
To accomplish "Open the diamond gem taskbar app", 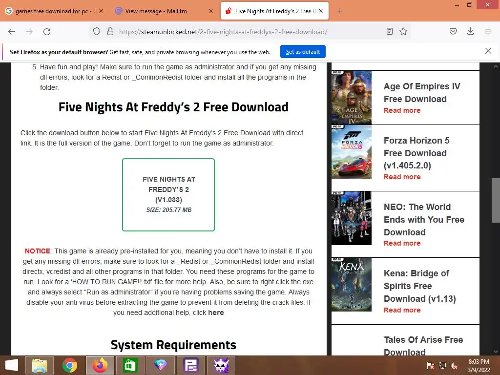I will [160, 365].
